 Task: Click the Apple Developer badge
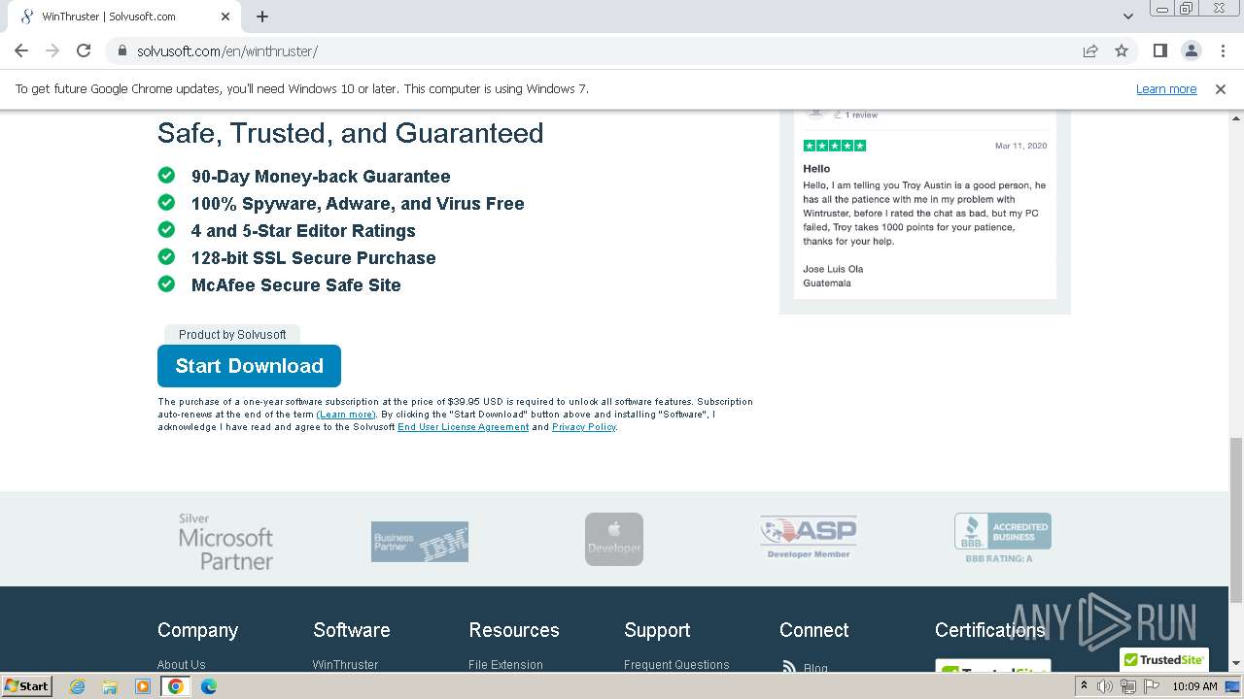tap(614, 539)
